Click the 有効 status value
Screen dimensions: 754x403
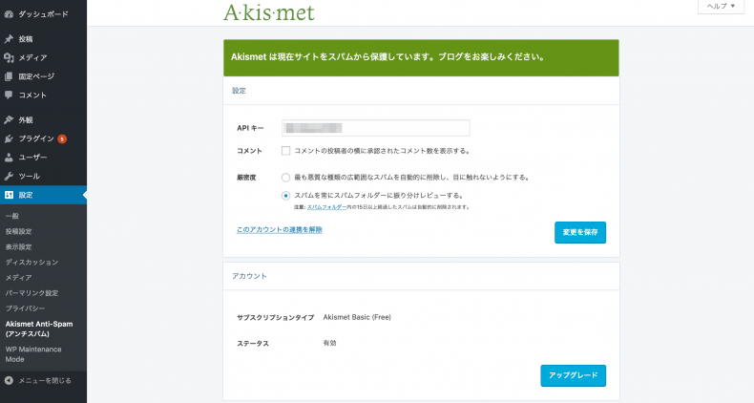(x=329, y=344)
